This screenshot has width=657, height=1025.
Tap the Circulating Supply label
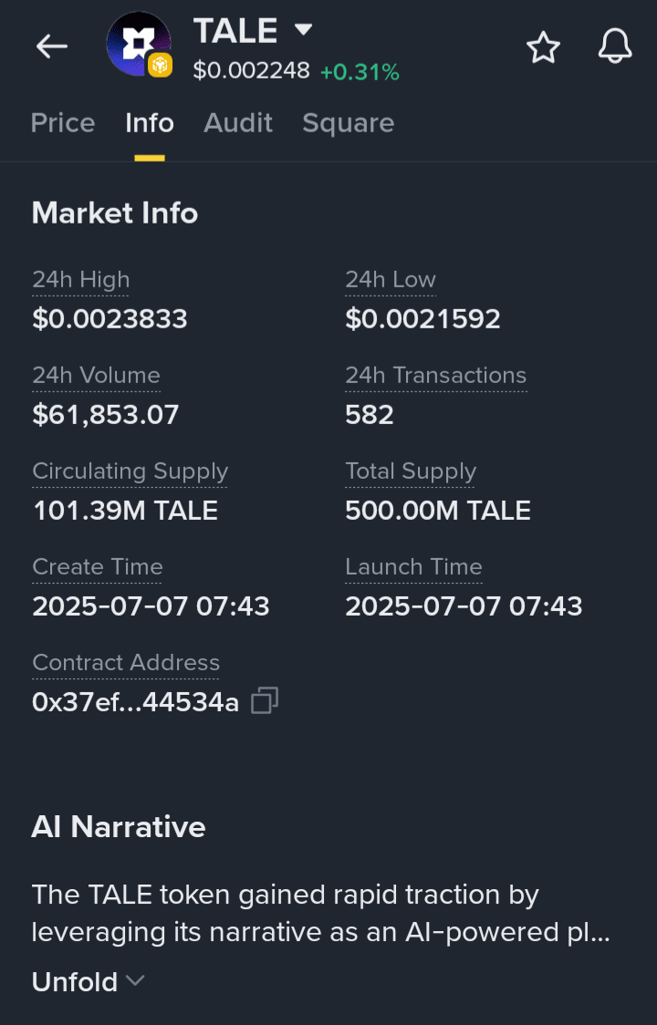click(130, 471)
